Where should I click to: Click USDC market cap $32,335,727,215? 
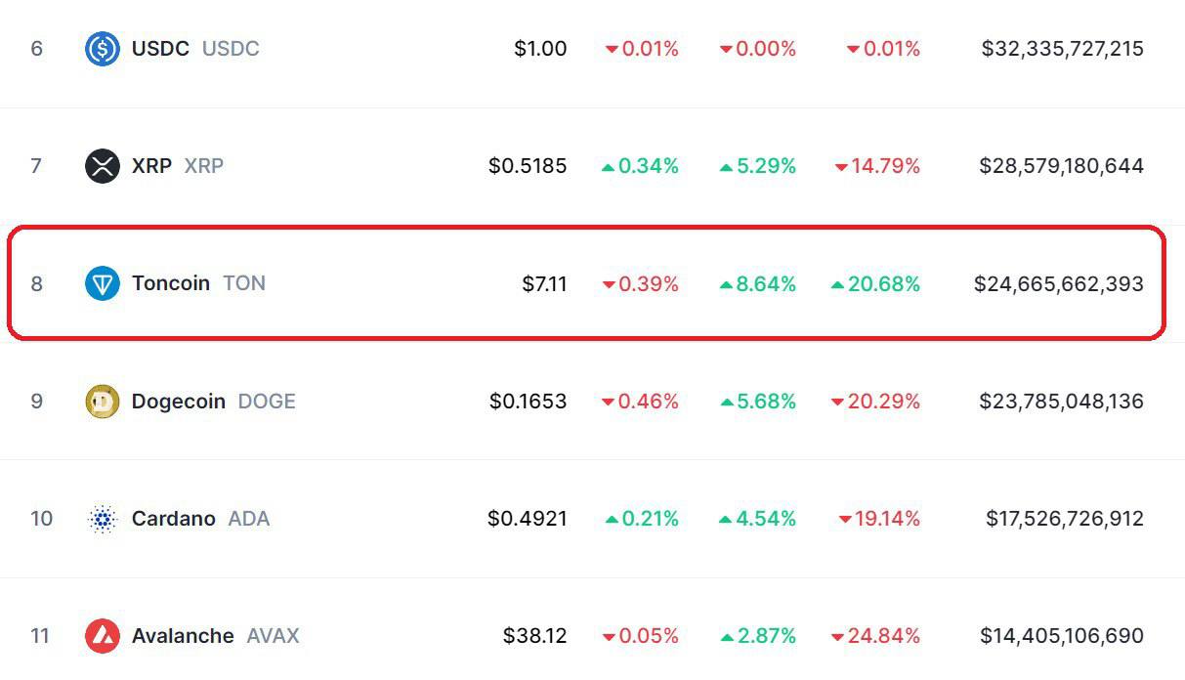[1063, 48]
